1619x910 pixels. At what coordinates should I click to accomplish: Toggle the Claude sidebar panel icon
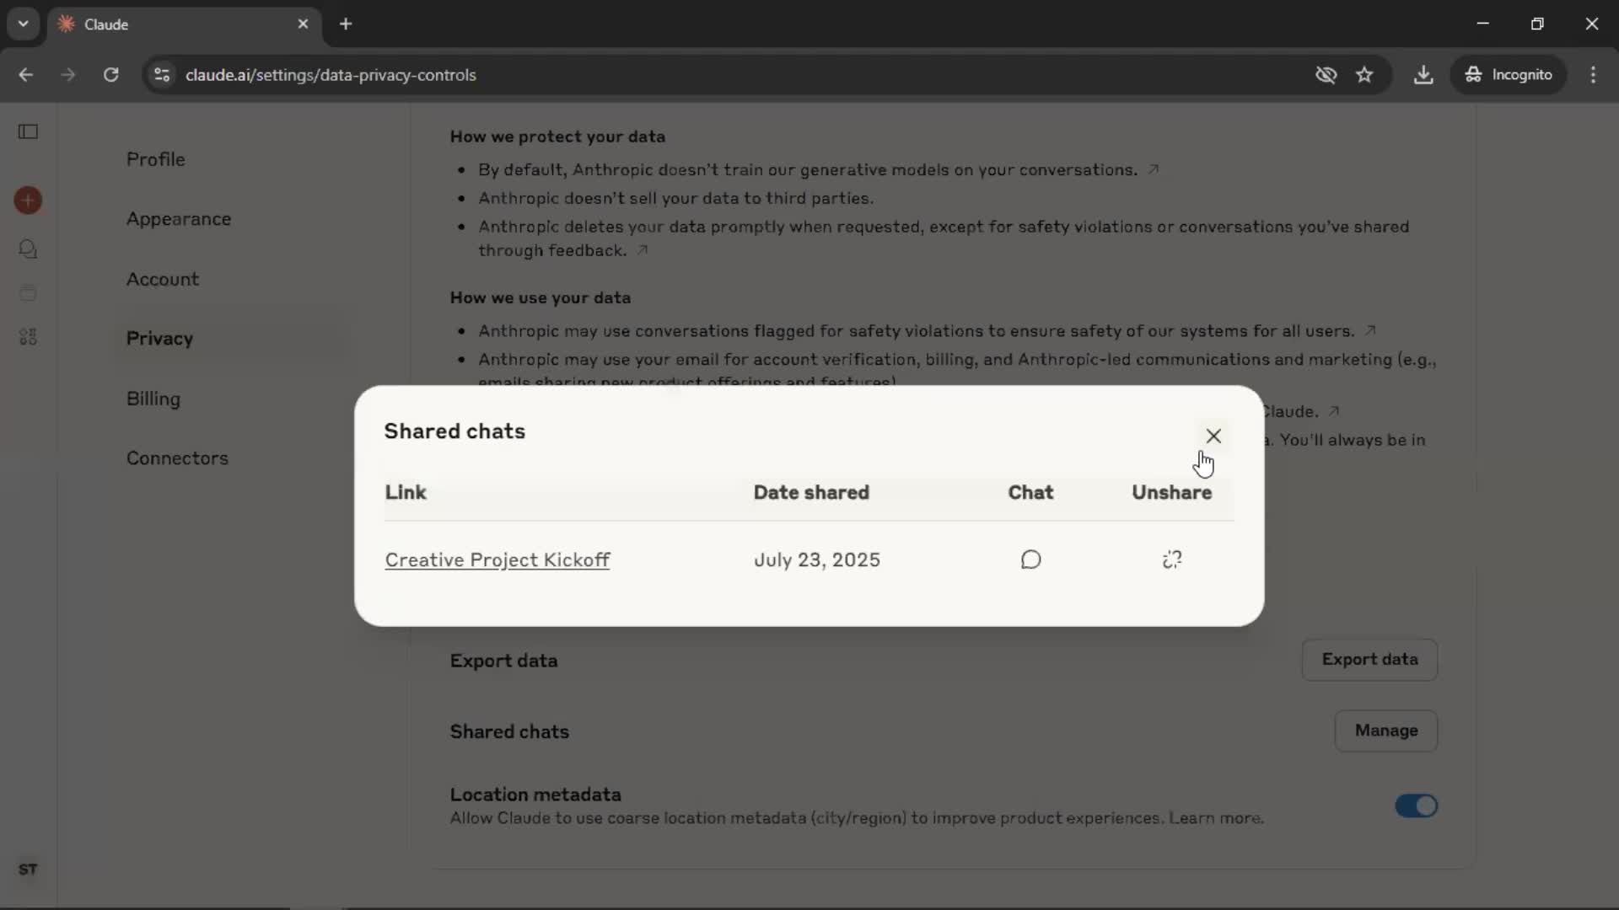(28, 131)
